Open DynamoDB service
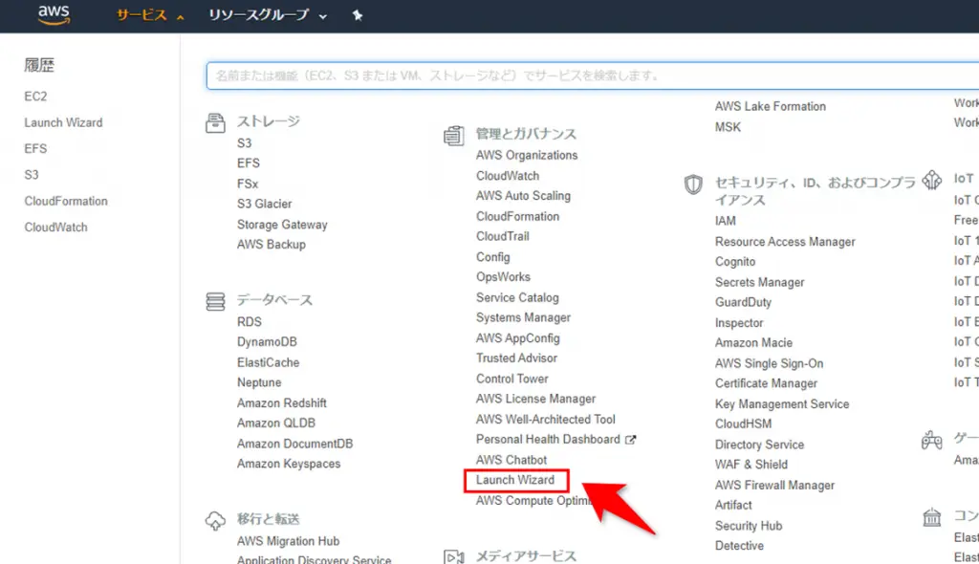This screenshot has width=979, height=564. pos(267,341)
